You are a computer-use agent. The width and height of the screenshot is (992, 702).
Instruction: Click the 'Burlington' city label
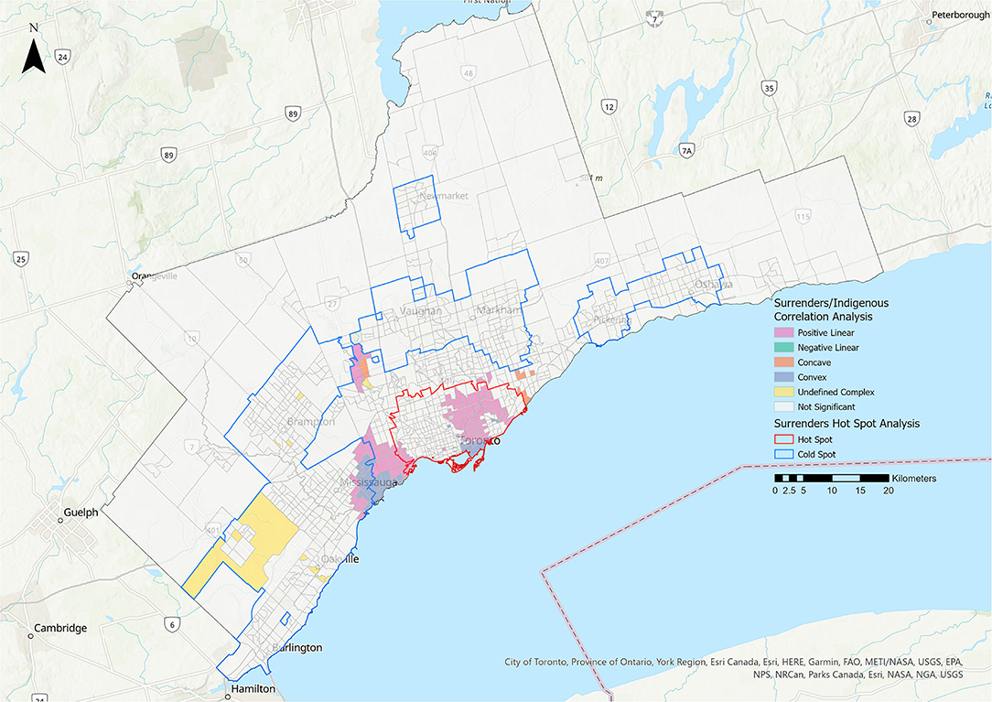(x=297, y=648)
